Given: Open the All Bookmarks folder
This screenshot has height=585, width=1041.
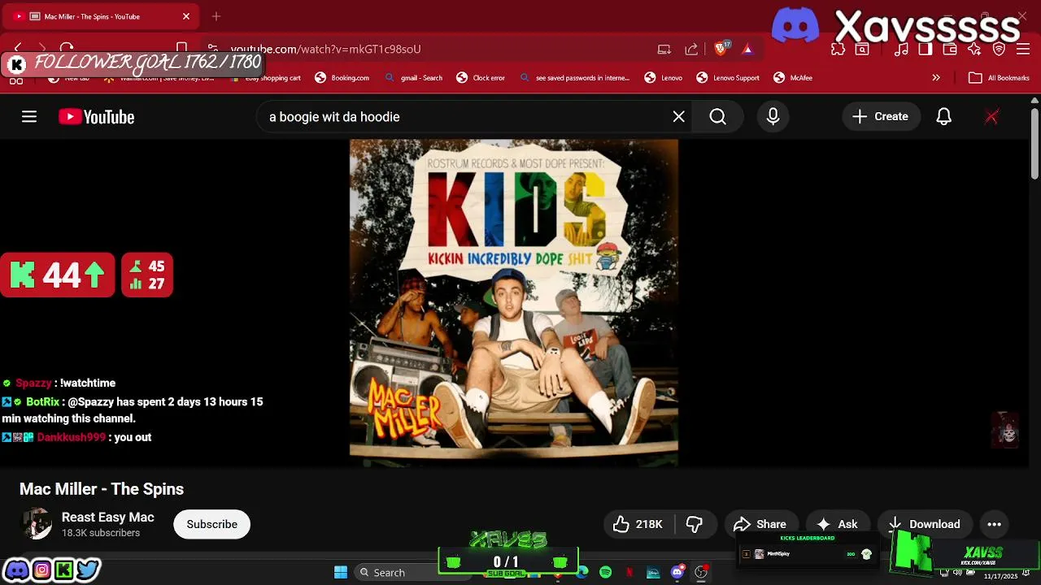Looking at the screenshot, I should tap(1000, 78).
